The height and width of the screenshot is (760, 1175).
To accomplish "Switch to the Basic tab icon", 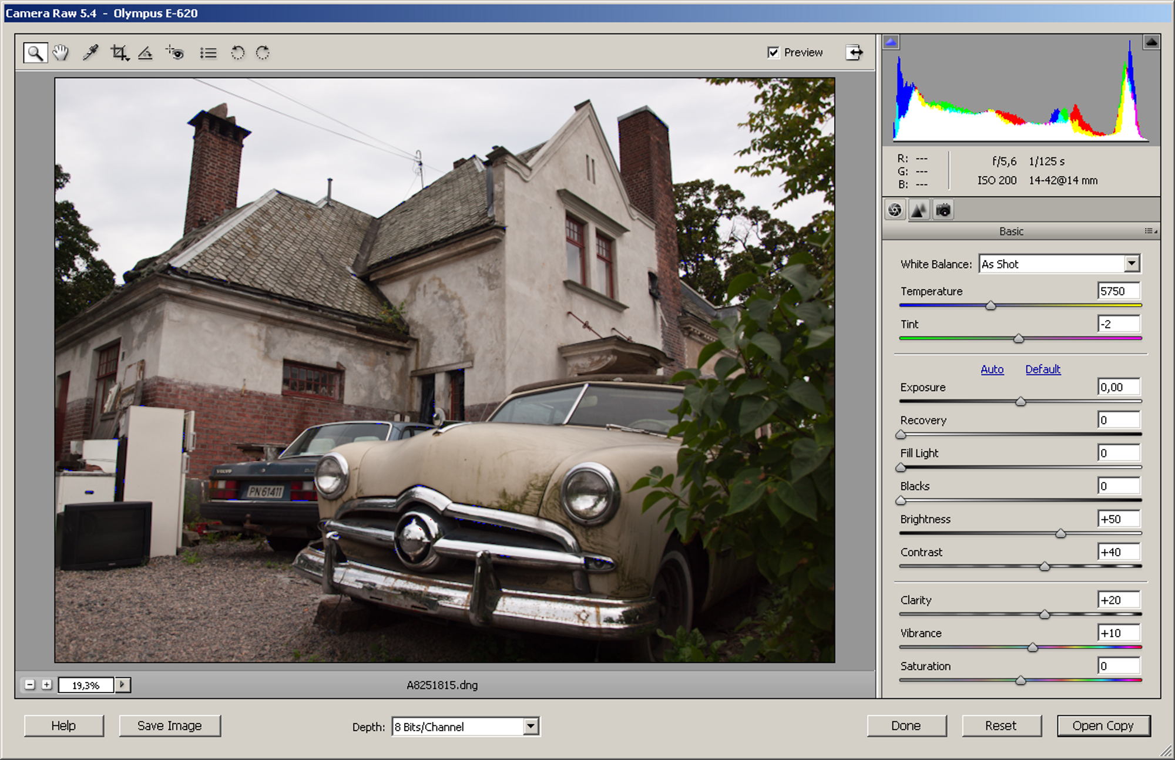I will [895, 210].
